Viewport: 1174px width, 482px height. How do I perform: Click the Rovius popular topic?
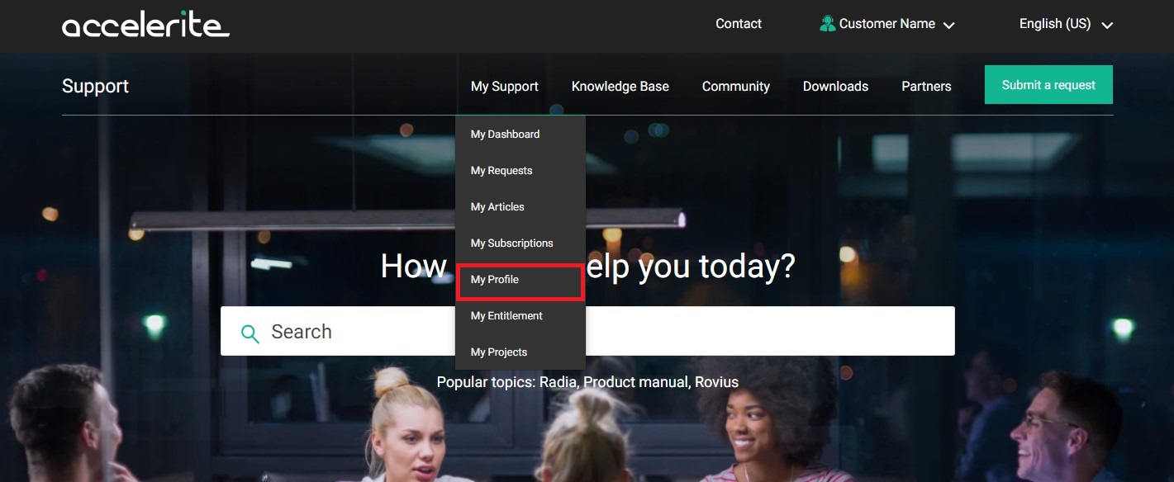[716, 382]
